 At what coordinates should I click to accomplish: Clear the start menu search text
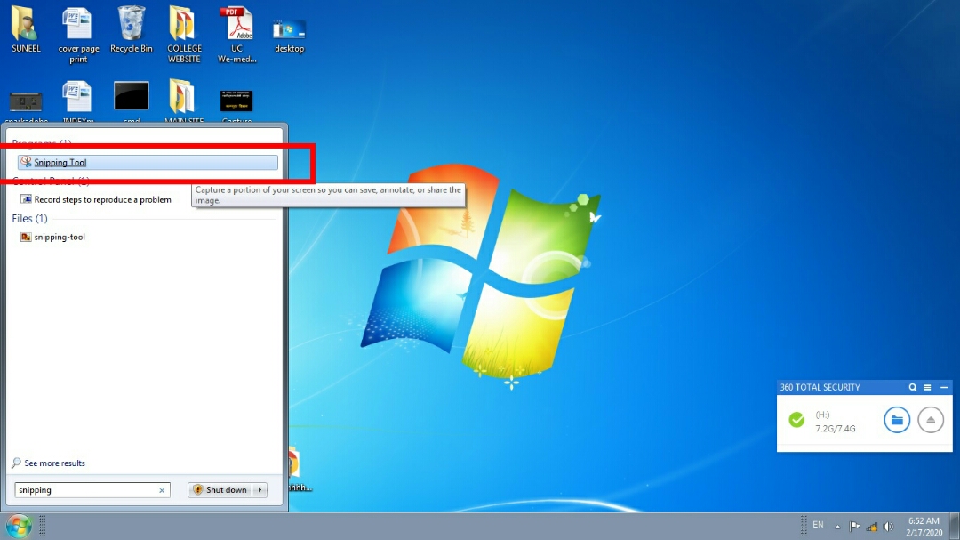(162, 490)
